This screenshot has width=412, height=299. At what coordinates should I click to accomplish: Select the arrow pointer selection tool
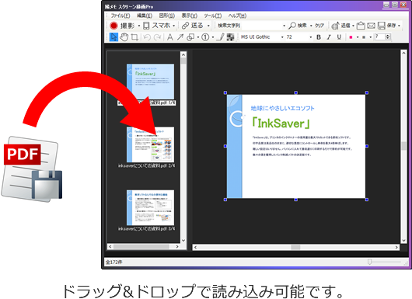[x=113, y=37]
